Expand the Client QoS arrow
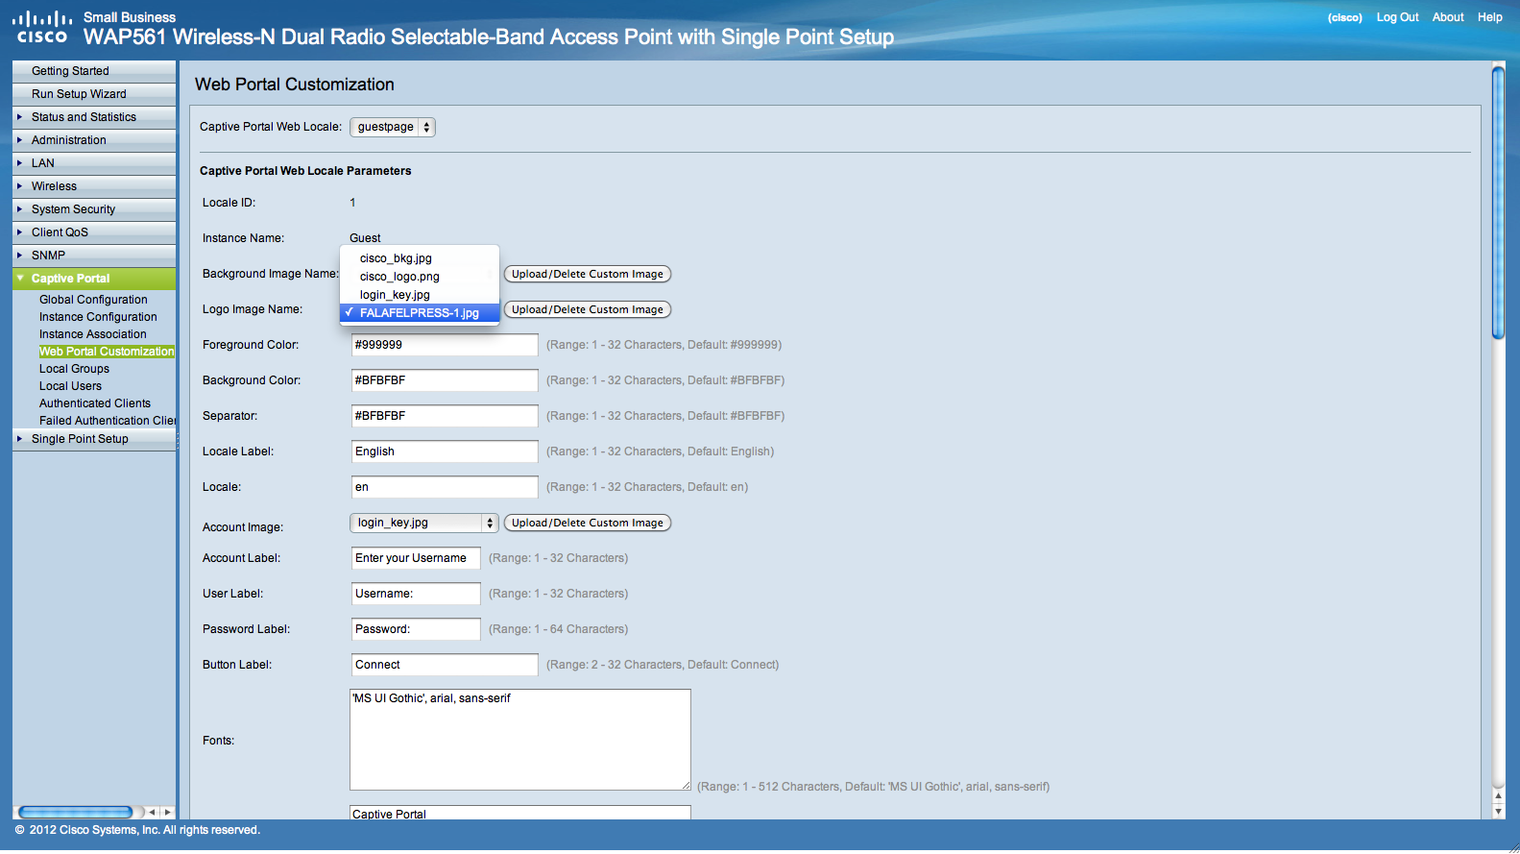 tap(19, 232)
